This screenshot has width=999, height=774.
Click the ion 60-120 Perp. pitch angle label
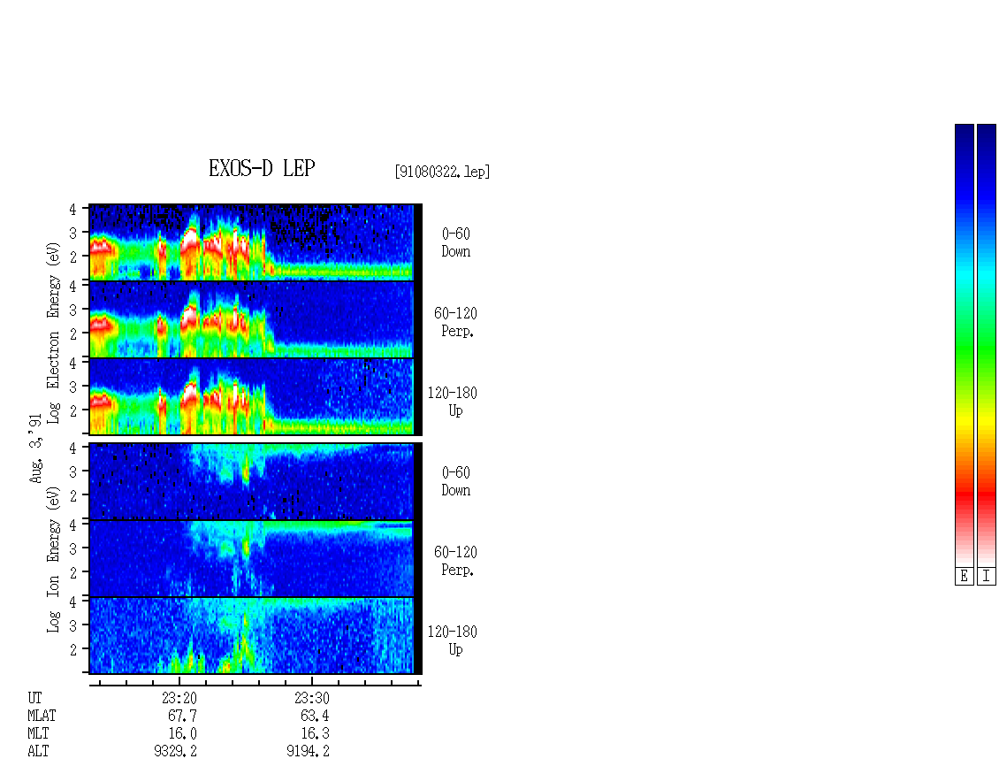(455, 561)
